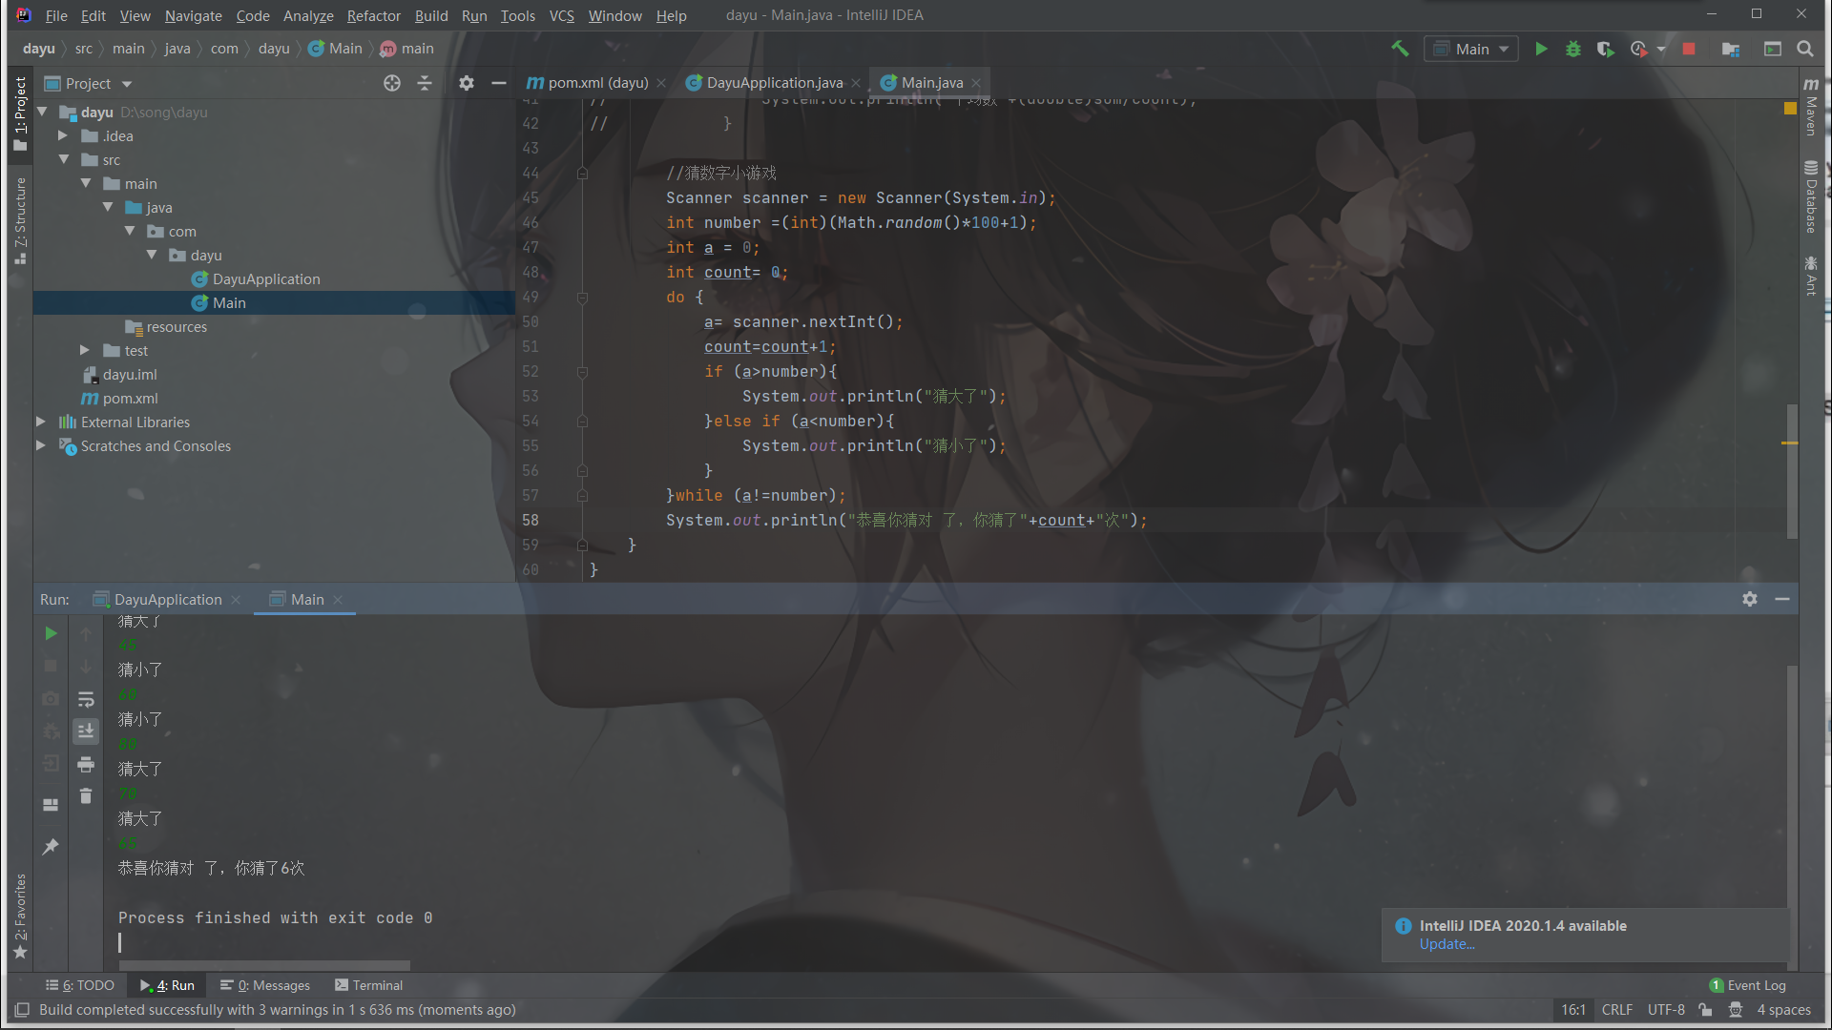Click the red Stop button in toolbar

tap(1689, 49)
